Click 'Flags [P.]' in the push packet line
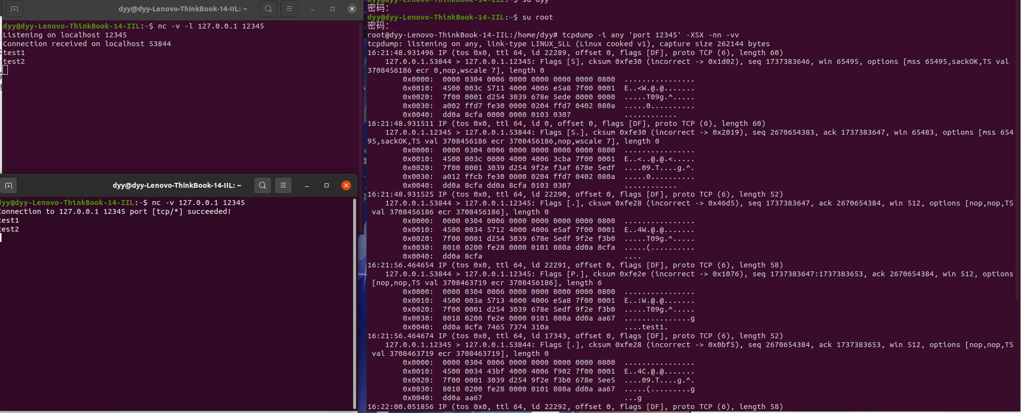 pos(562,274)
